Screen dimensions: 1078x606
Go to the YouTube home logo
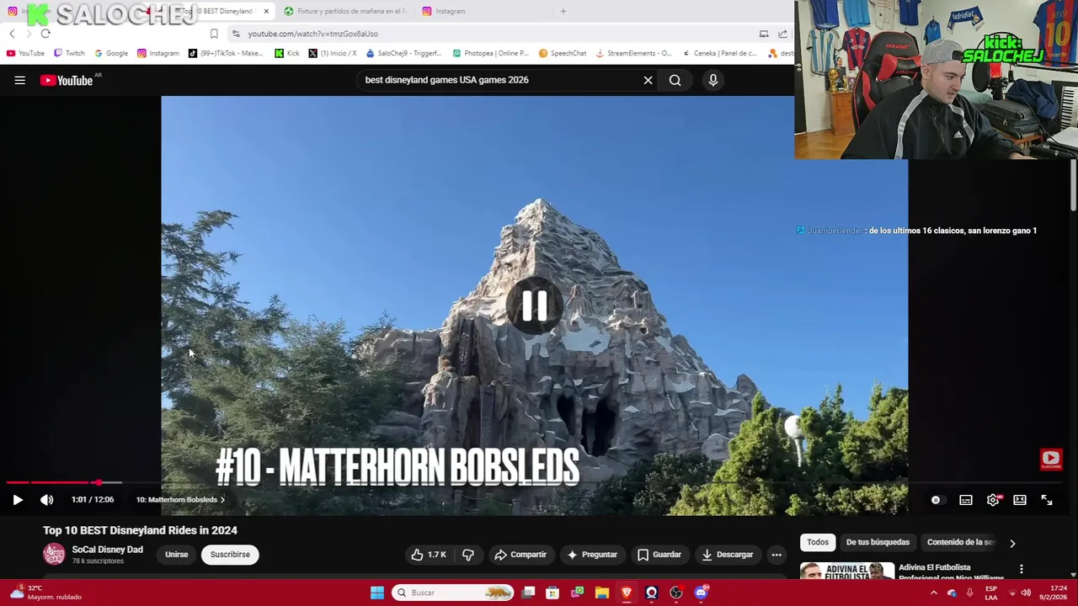pos(67,80)
